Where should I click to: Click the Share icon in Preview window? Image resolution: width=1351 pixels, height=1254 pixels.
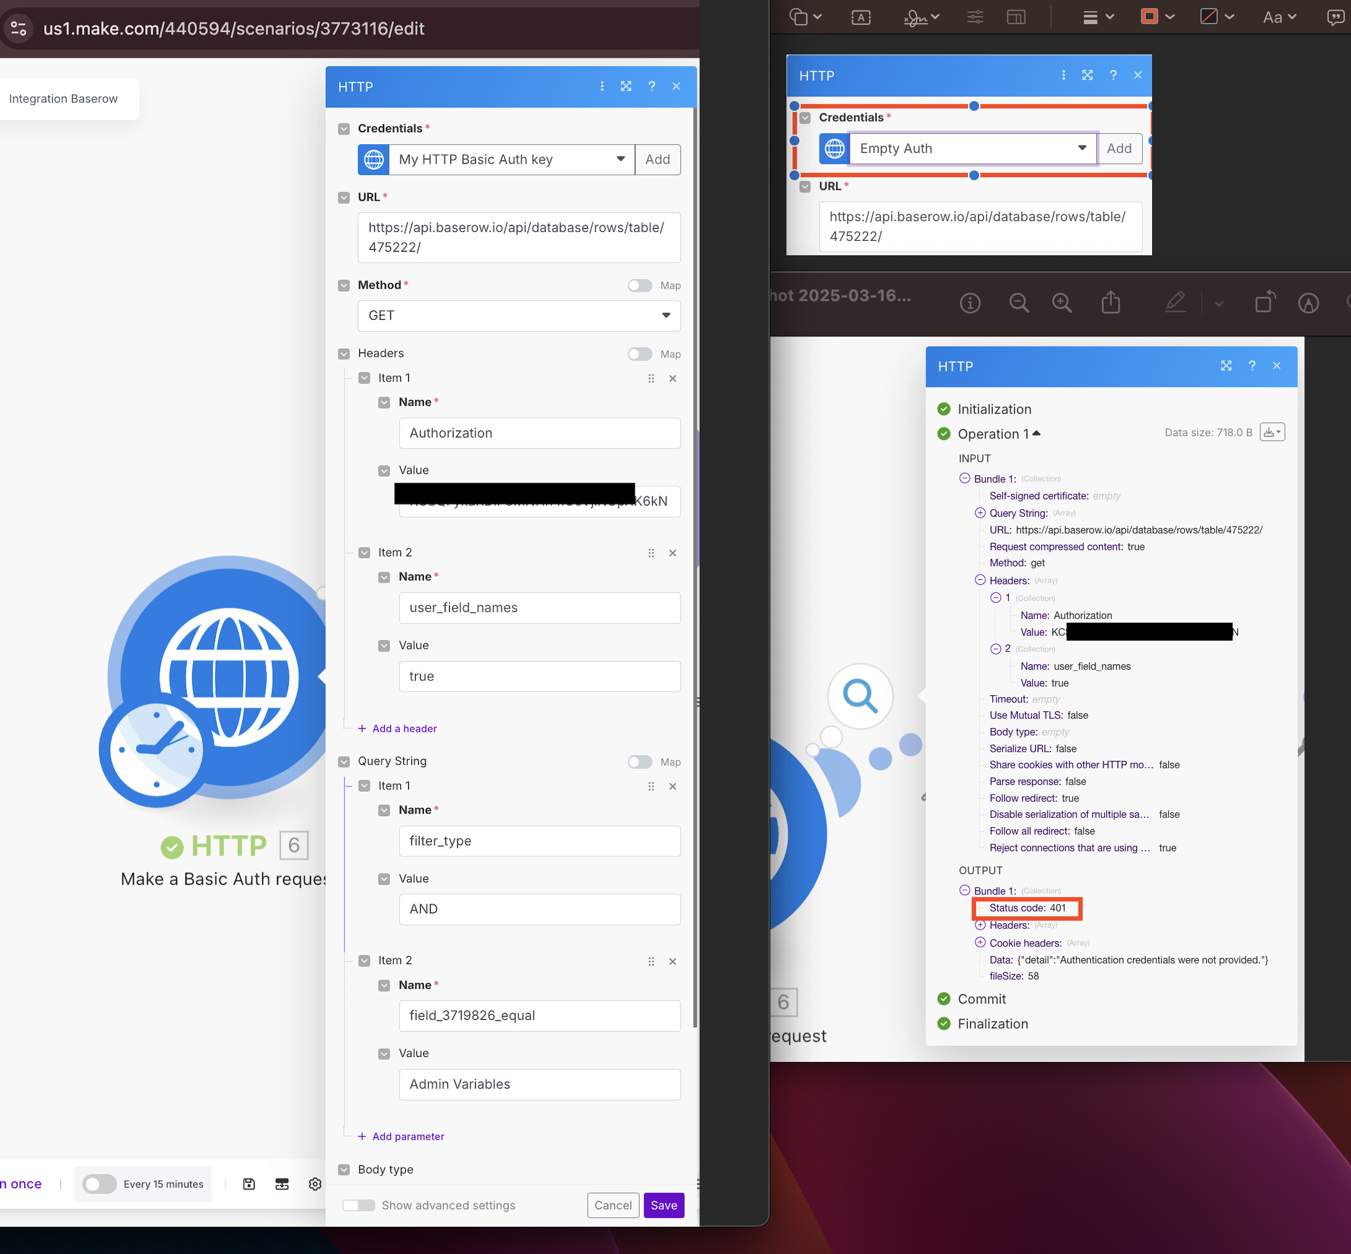[x=1111, y=302]
